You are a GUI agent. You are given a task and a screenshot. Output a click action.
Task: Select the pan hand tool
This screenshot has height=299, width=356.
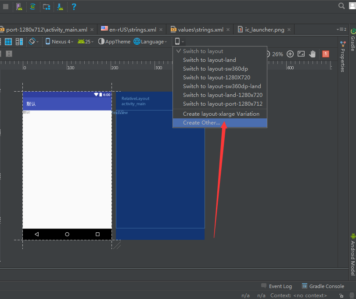pos(313,54)
